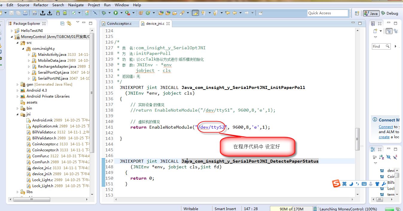Screen dimensions: 403x211
Task: Open the Refactor menu
Action: [41, 5]
